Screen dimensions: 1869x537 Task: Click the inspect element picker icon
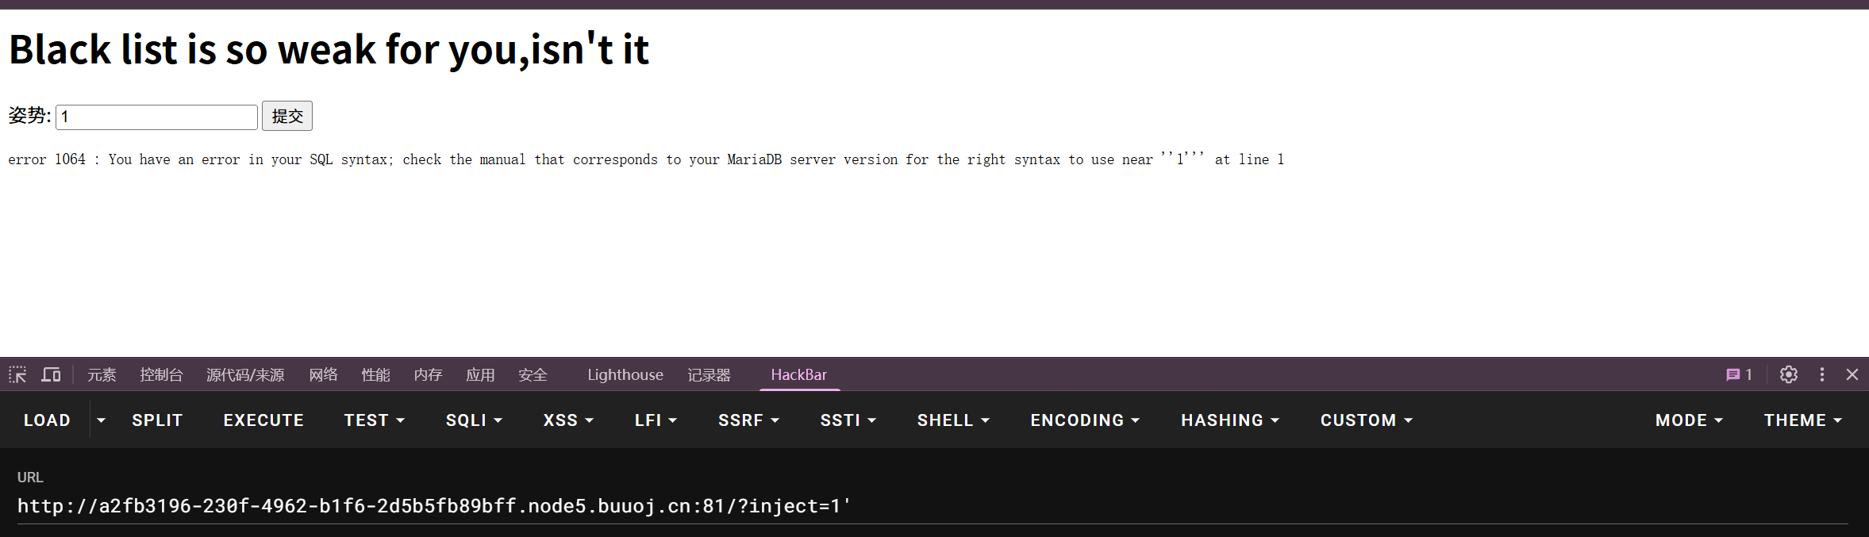click(17, 374)
